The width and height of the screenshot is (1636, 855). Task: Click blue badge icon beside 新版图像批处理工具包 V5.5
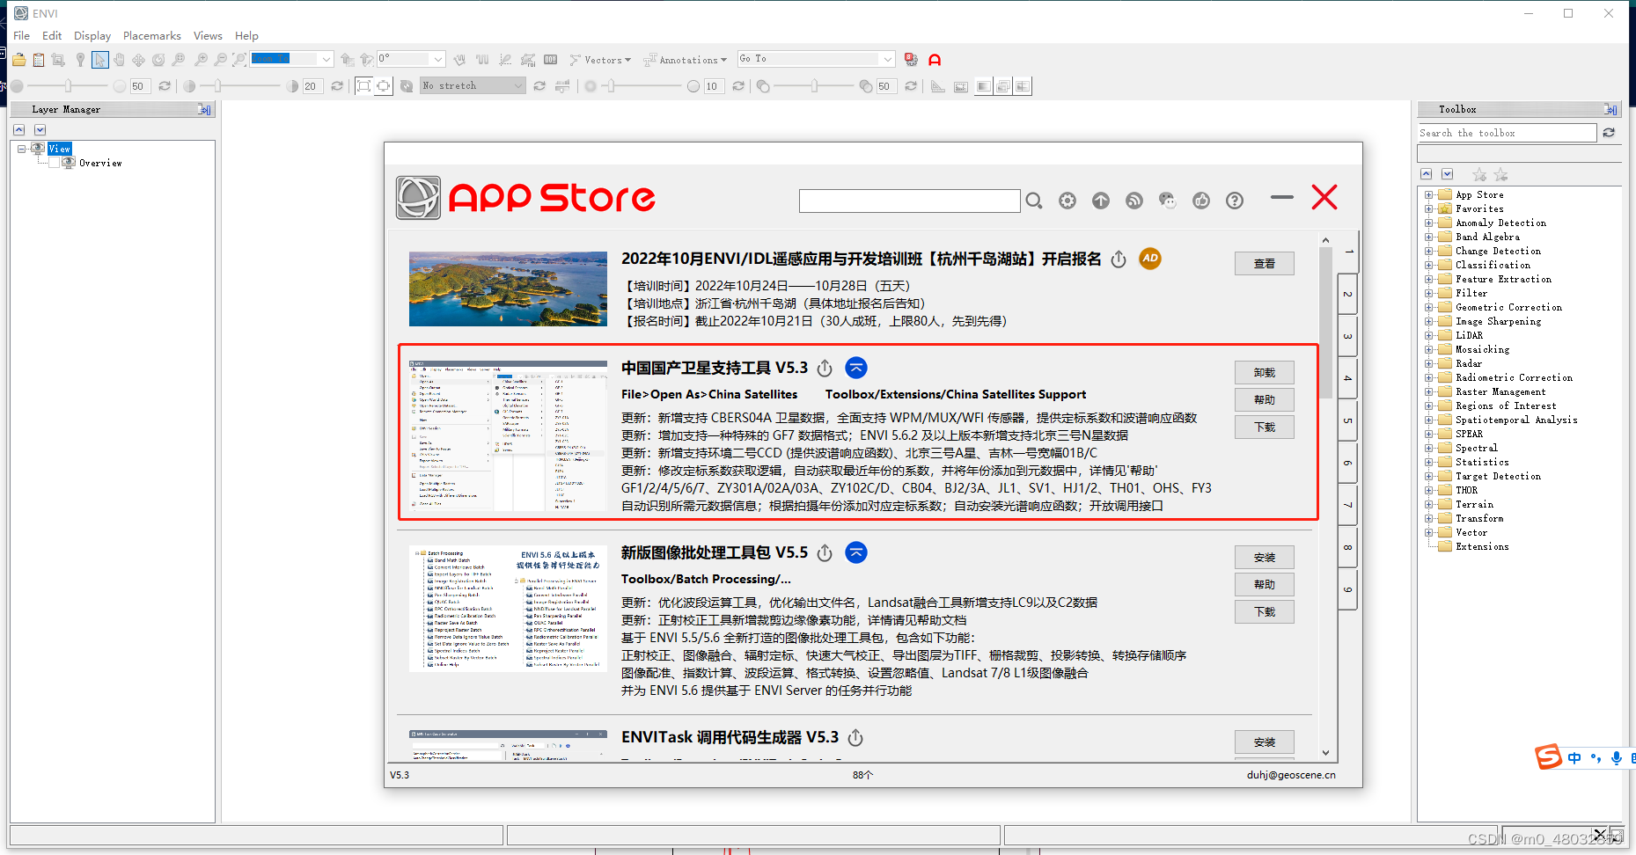856,552
